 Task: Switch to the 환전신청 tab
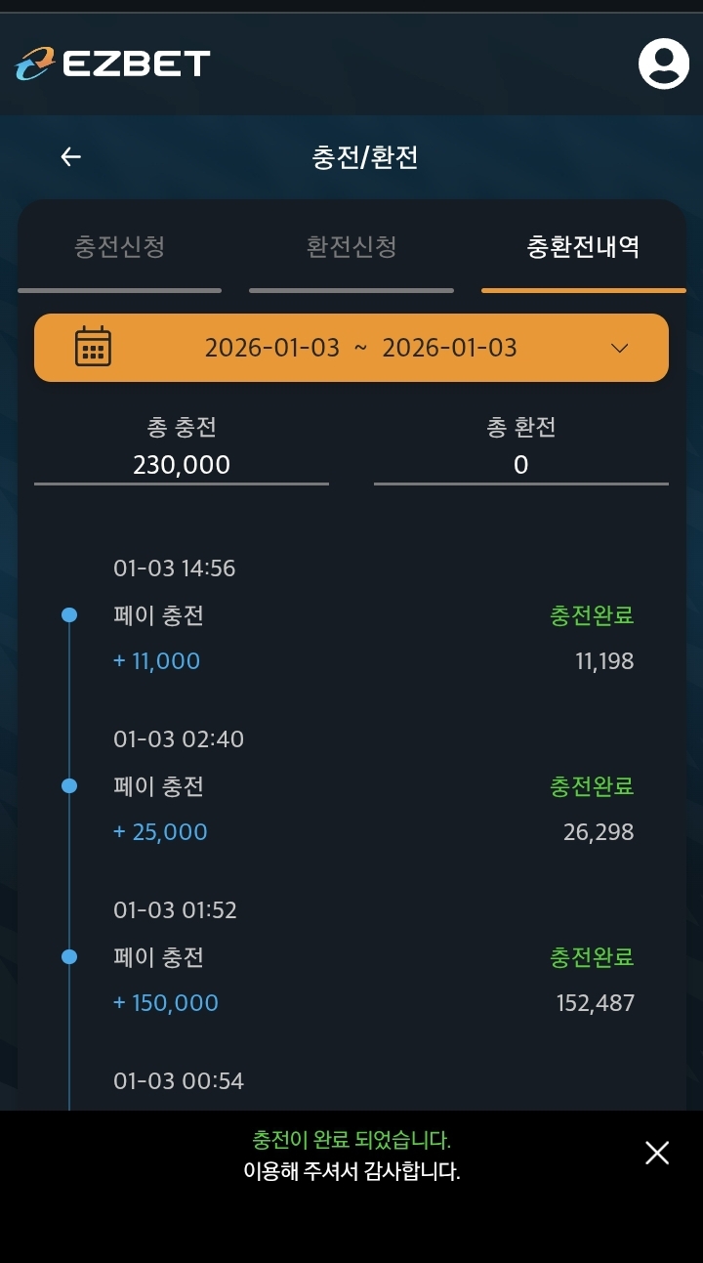(351, 246)
